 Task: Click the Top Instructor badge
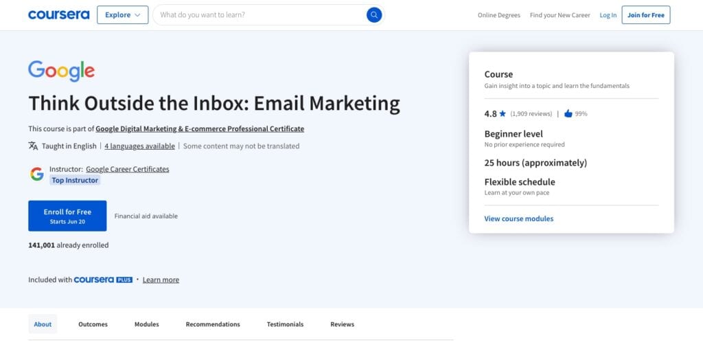(x=75, y=180)
